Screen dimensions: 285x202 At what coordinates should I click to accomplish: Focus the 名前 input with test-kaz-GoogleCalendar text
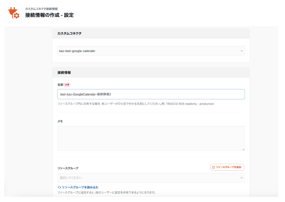click(151, 94)
